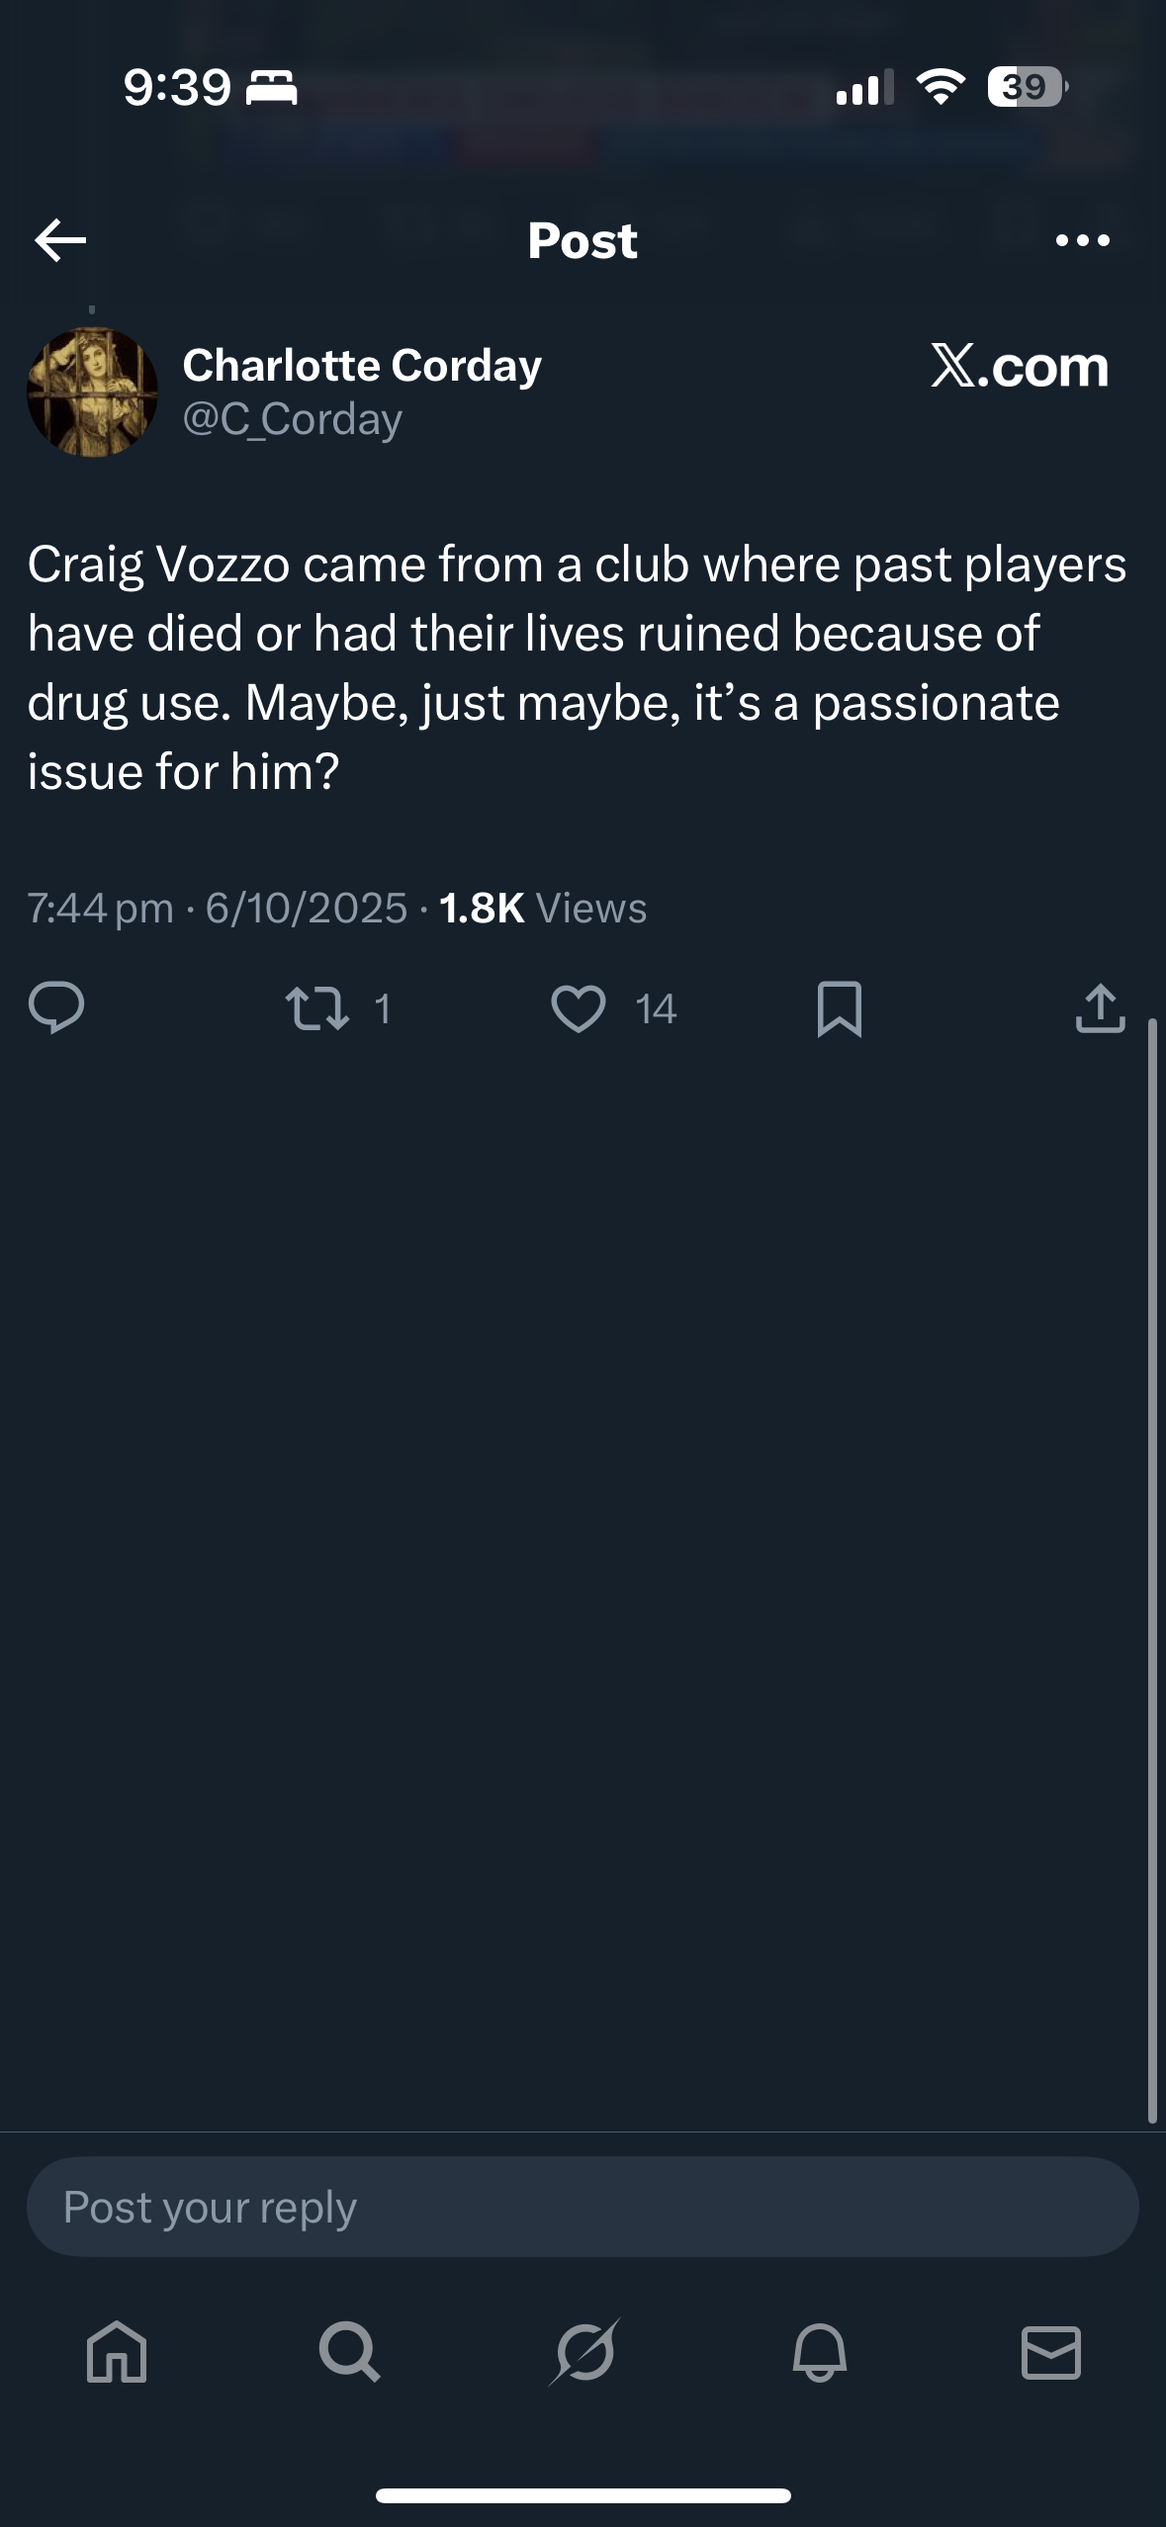This screenshot has width=1166, height=2527.
Task: Open the Messages envelope tab
Action: [1050, 2352]
